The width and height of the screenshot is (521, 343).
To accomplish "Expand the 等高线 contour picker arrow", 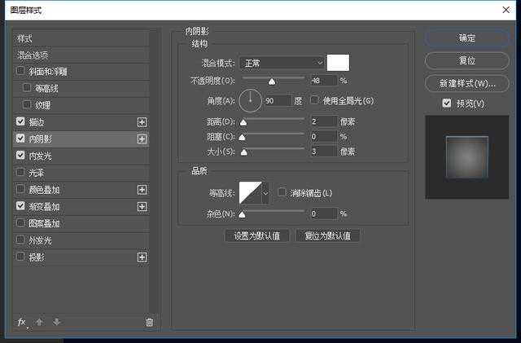I will pos(265,193).
